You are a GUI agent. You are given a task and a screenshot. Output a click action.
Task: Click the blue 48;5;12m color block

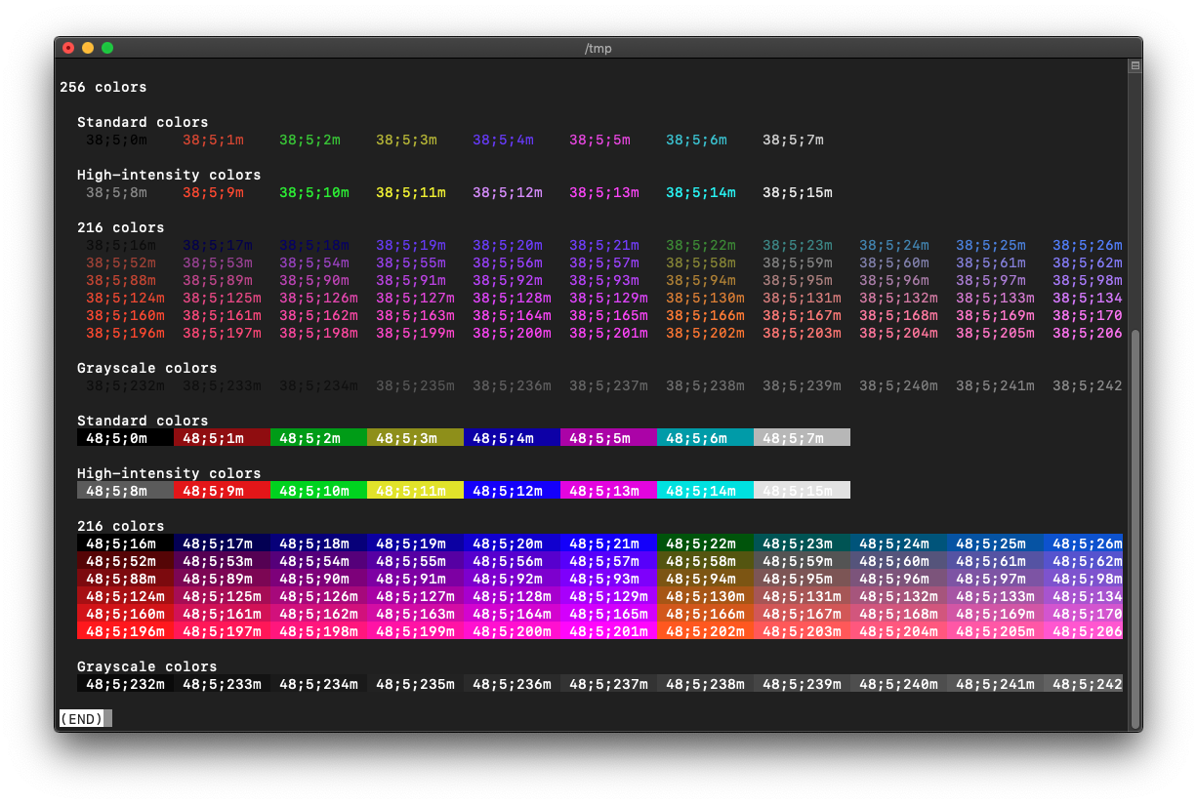[512, 491]
